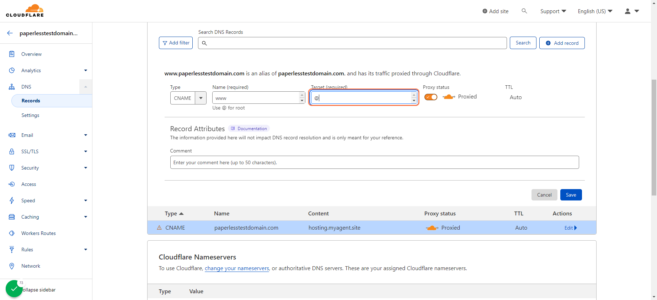657x300 pixels.
Task: Click the Save button
Action: (x=571, y=195)
